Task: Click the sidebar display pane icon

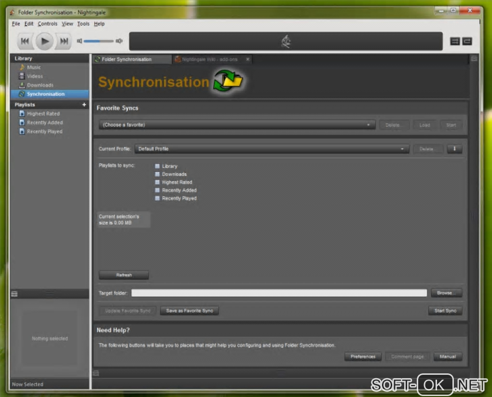Action: 14,294
